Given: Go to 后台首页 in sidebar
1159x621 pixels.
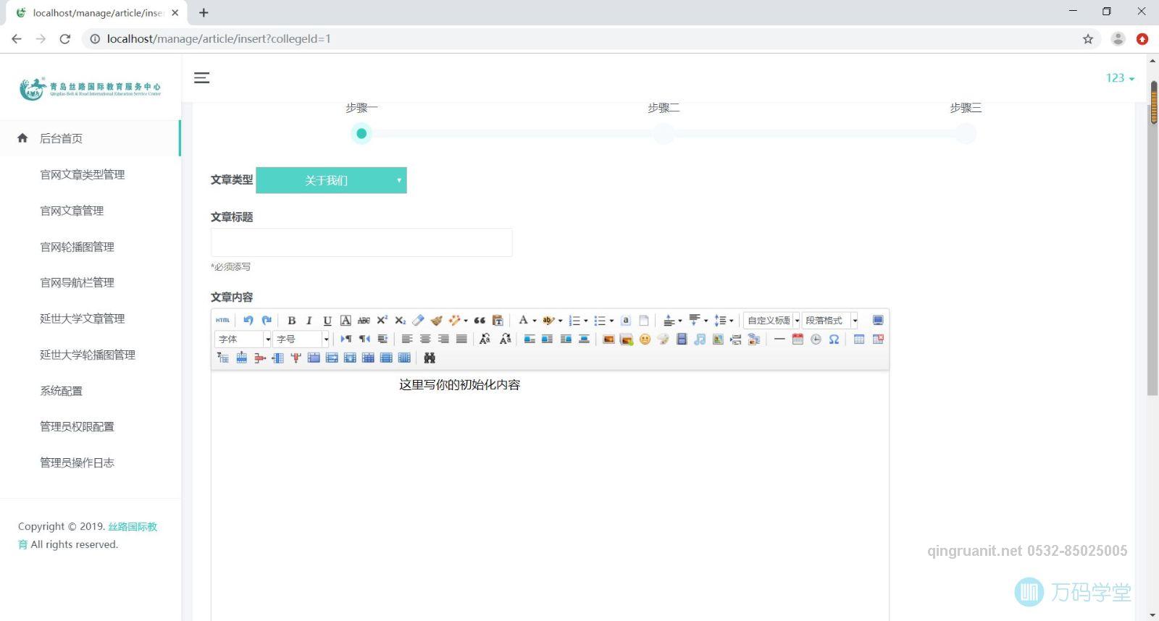Looking at the screenshot, I should click(61, 138).
